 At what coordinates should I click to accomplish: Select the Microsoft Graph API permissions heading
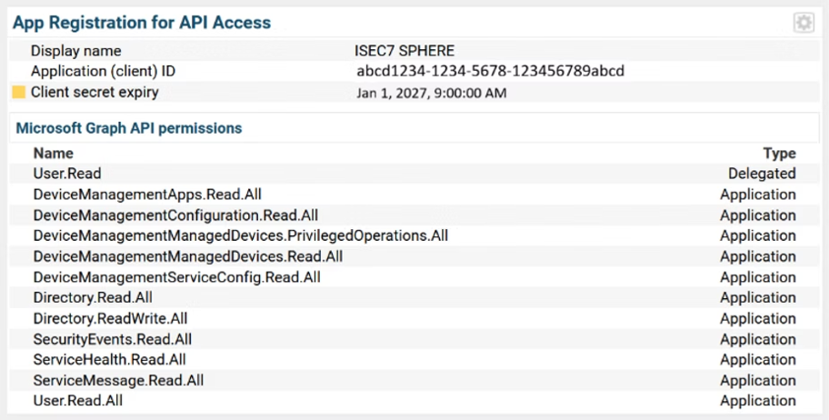(129, 128)
